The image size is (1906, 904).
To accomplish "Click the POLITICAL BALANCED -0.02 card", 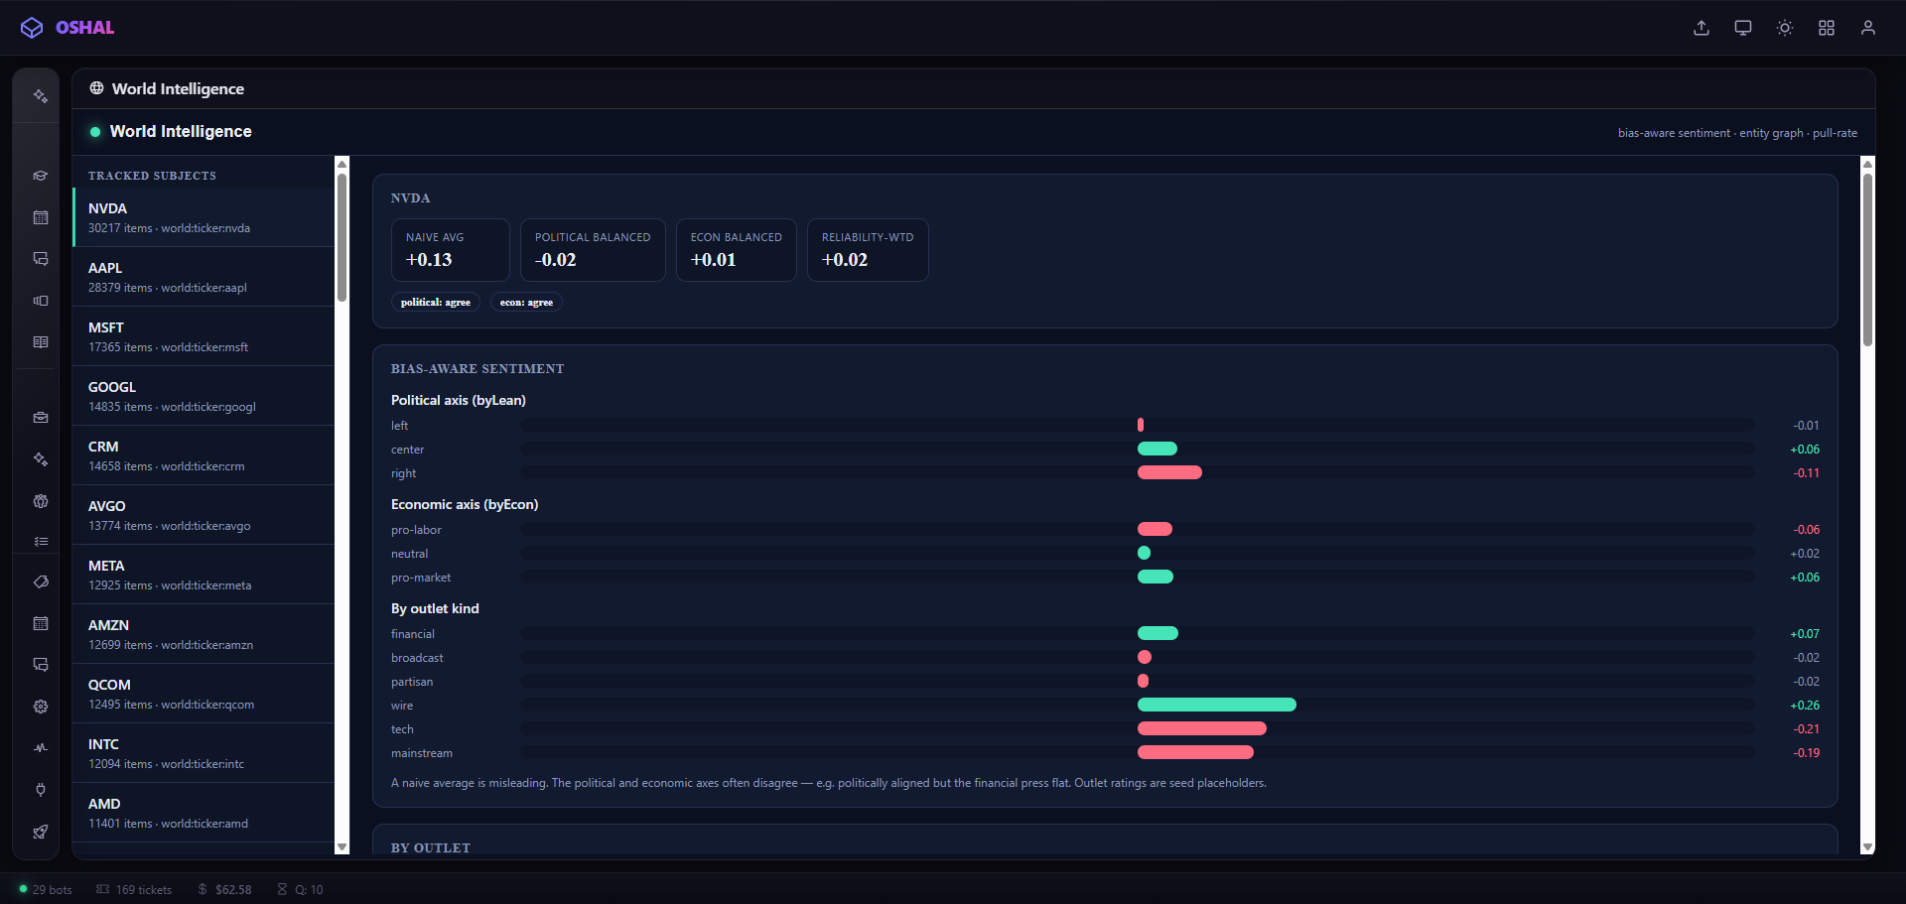I will coord(593,250).
